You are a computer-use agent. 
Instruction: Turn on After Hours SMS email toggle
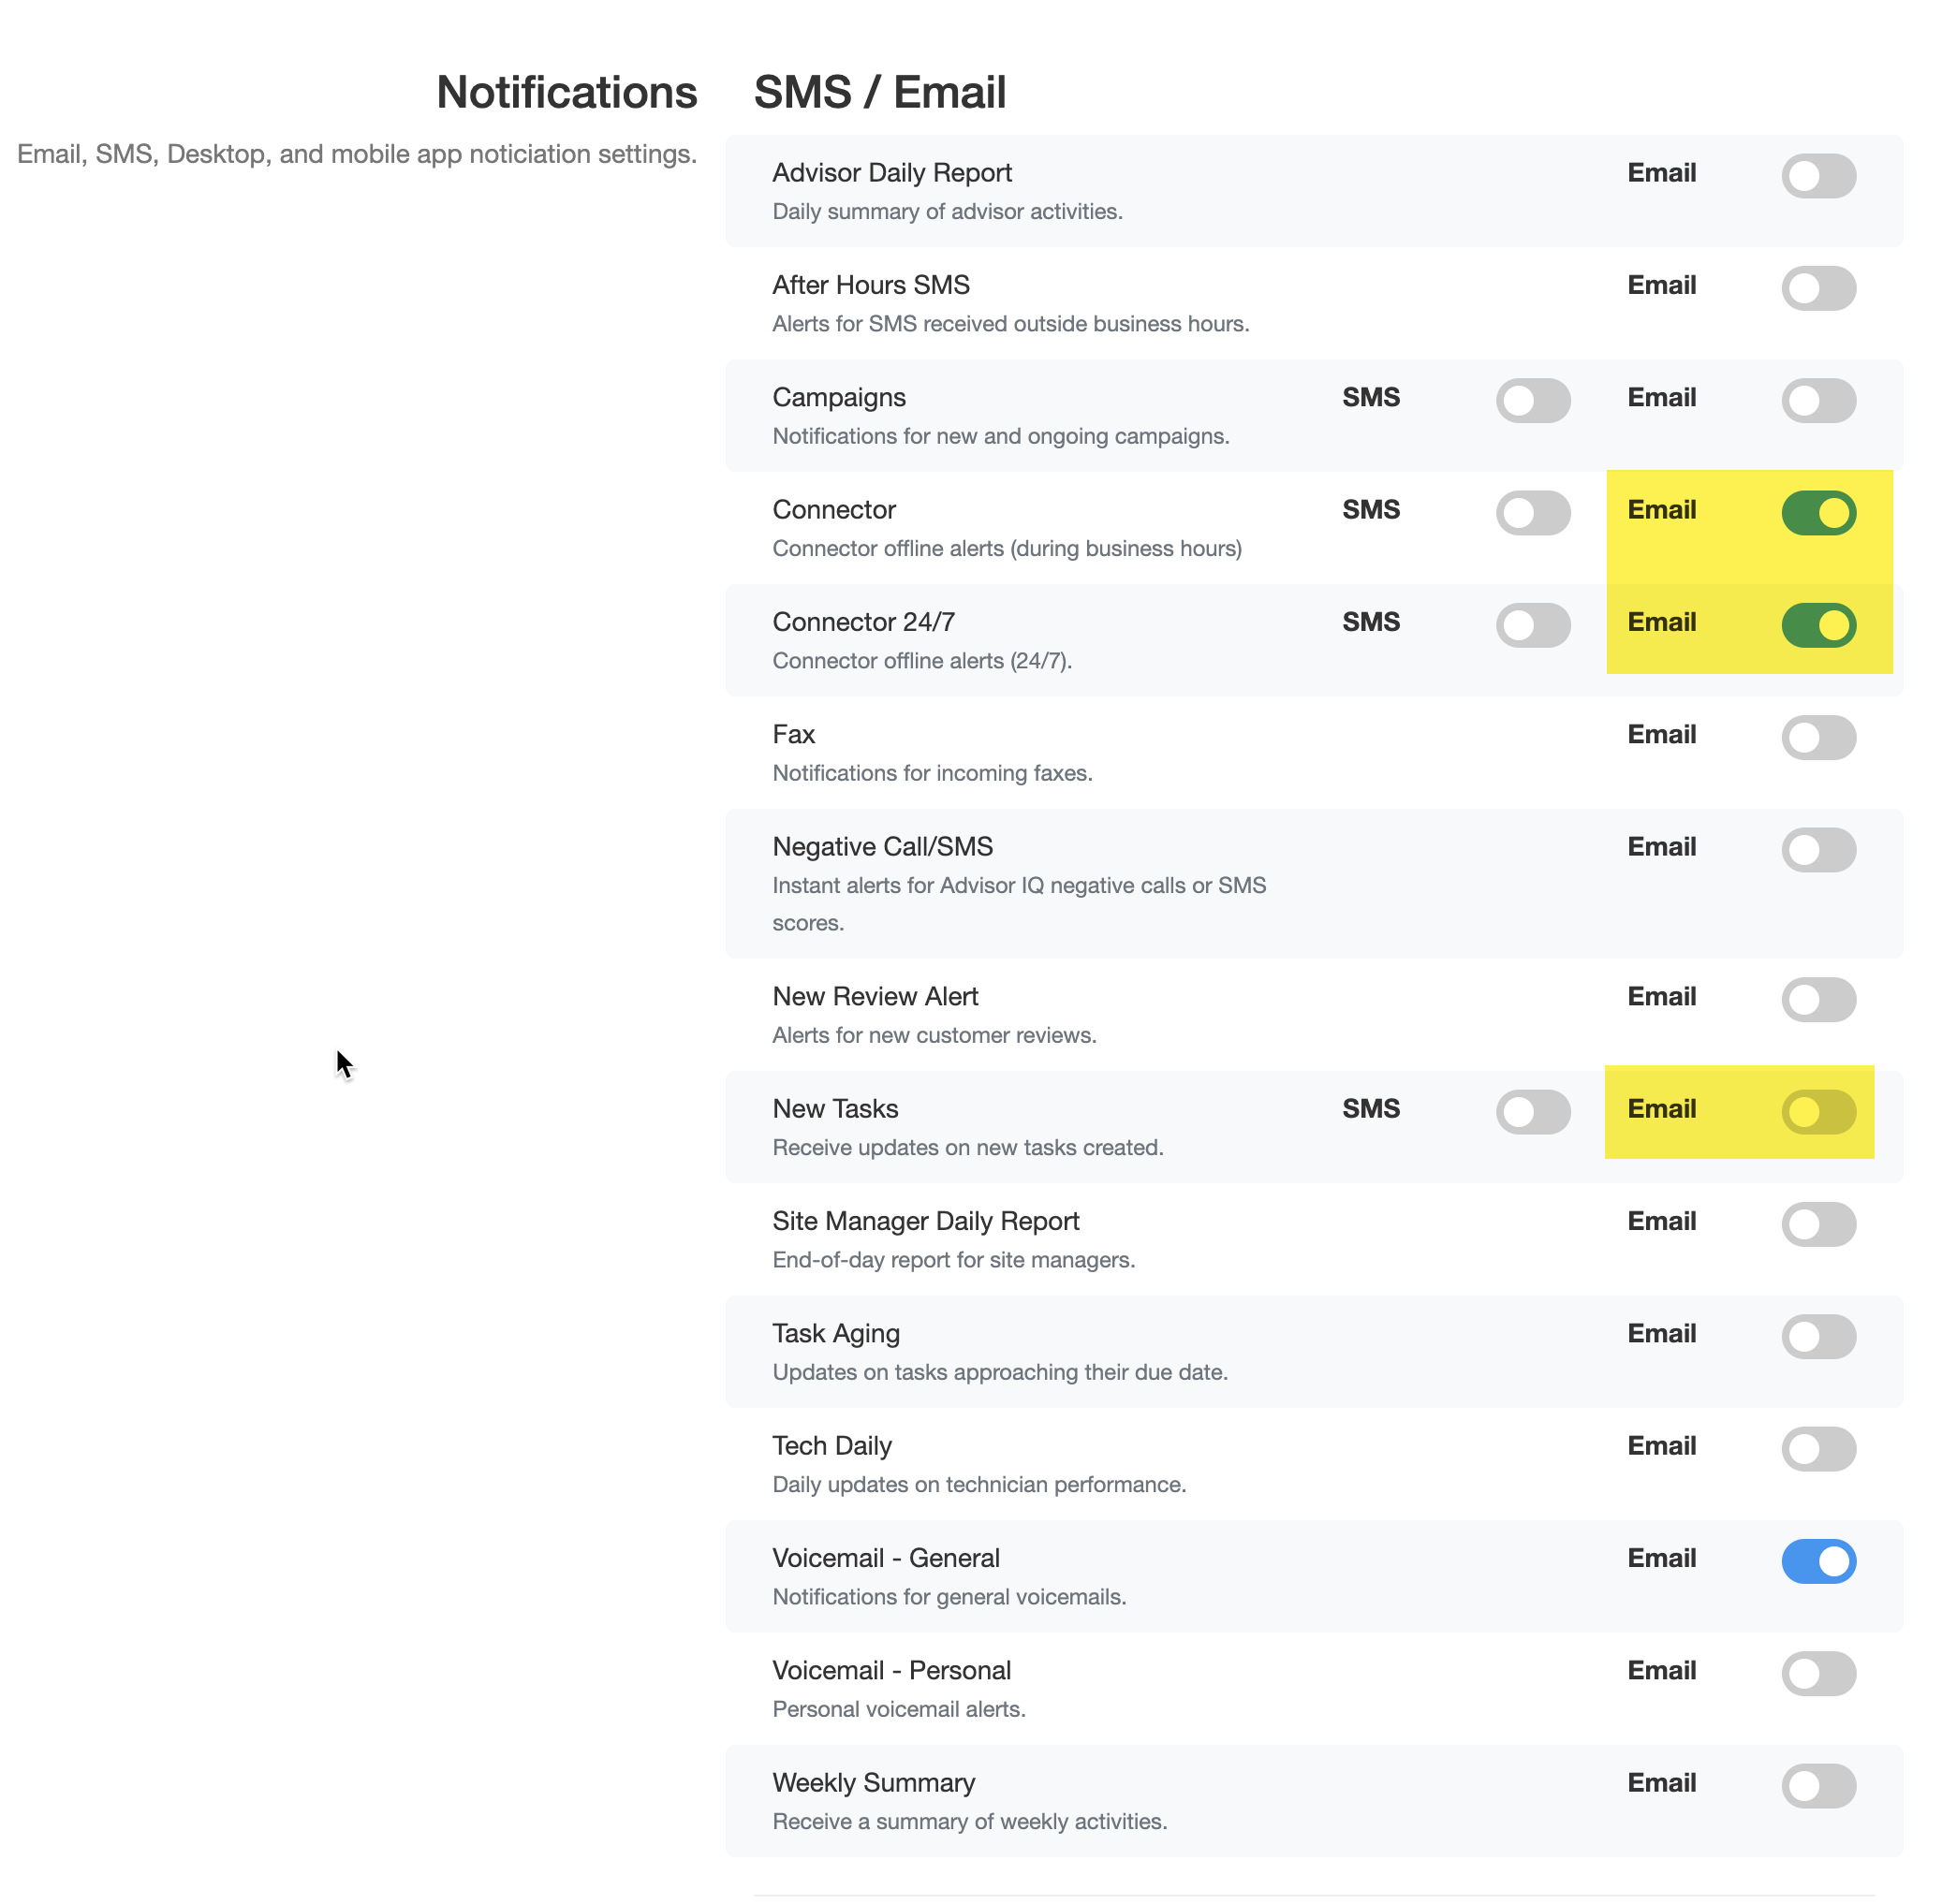point(1818,288)
